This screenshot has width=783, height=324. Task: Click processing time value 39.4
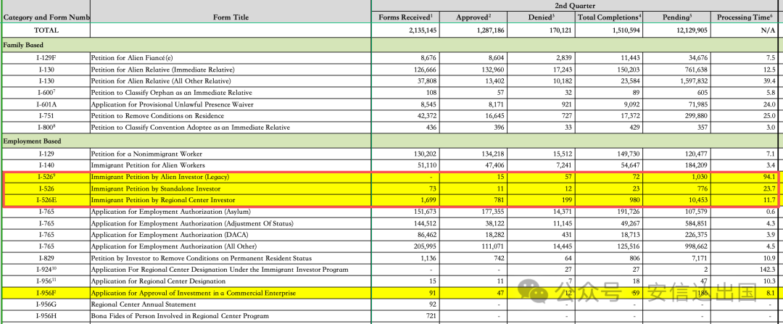coord(768,81)
